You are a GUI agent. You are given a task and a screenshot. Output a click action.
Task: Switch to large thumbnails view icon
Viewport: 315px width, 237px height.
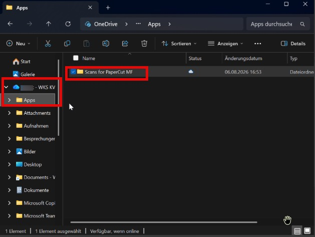point(307,230)
